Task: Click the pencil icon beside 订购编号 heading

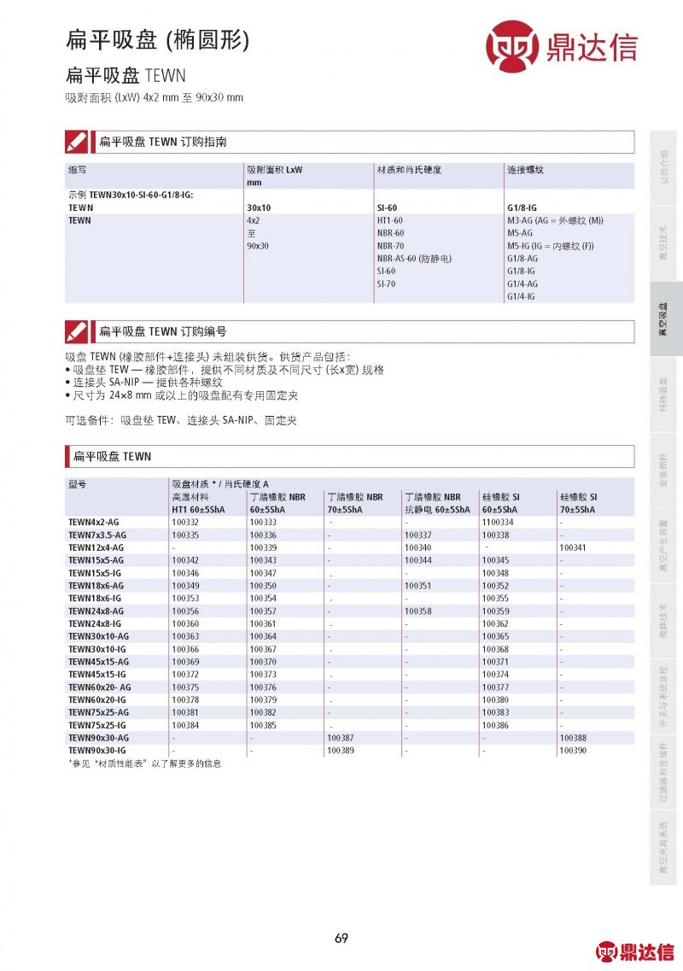Action: 77,331
